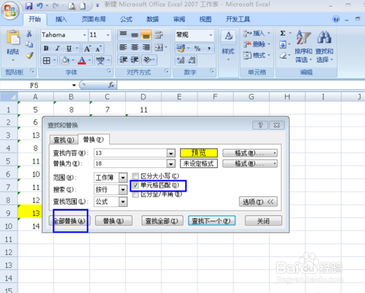Insert function fx button

(111, 85)
